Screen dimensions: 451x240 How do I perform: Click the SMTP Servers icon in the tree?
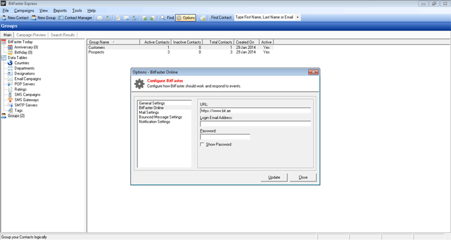[x=10, y=105]
